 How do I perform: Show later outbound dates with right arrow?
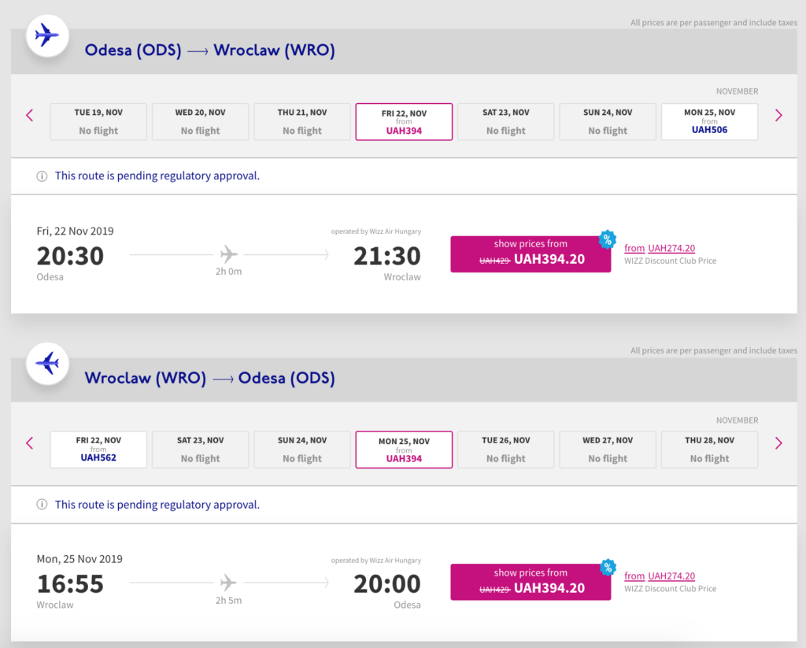778,116
